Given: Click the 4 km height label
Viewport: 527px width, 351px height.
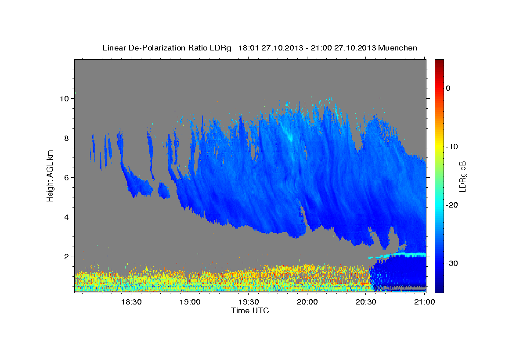Looking at the screenshot, I should click(66, 217).
